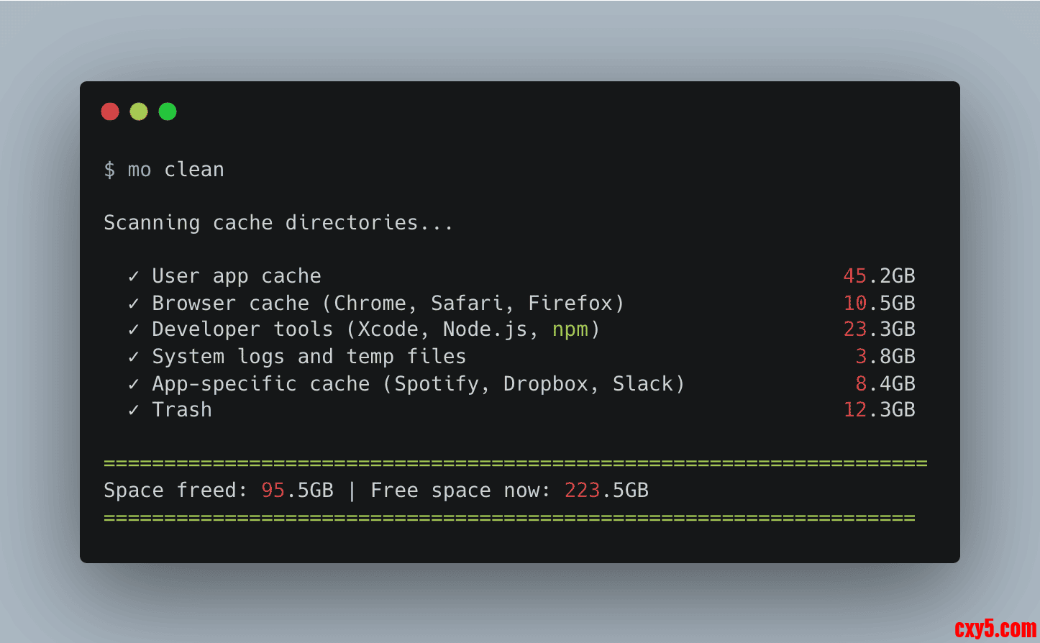Click the 'Space freed: 95.5GB' text

(x=219, y=491)
